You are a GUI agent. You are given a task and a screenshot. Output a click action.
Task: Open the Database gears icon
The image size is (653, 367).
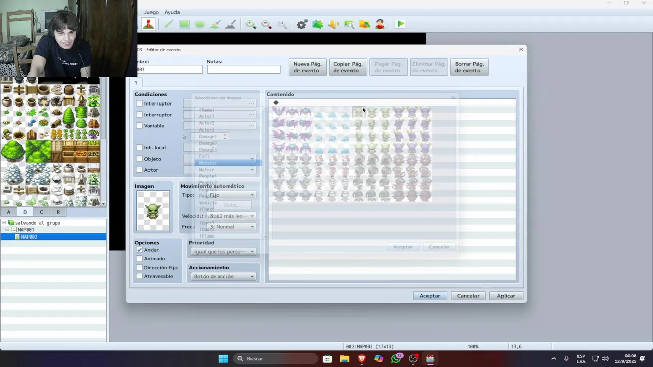(x=302, y=24)
